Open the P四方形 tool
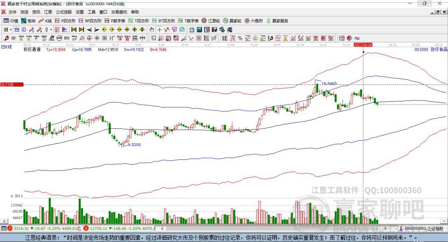This screenshot has width=448, height=242. (x=65, y=21)
